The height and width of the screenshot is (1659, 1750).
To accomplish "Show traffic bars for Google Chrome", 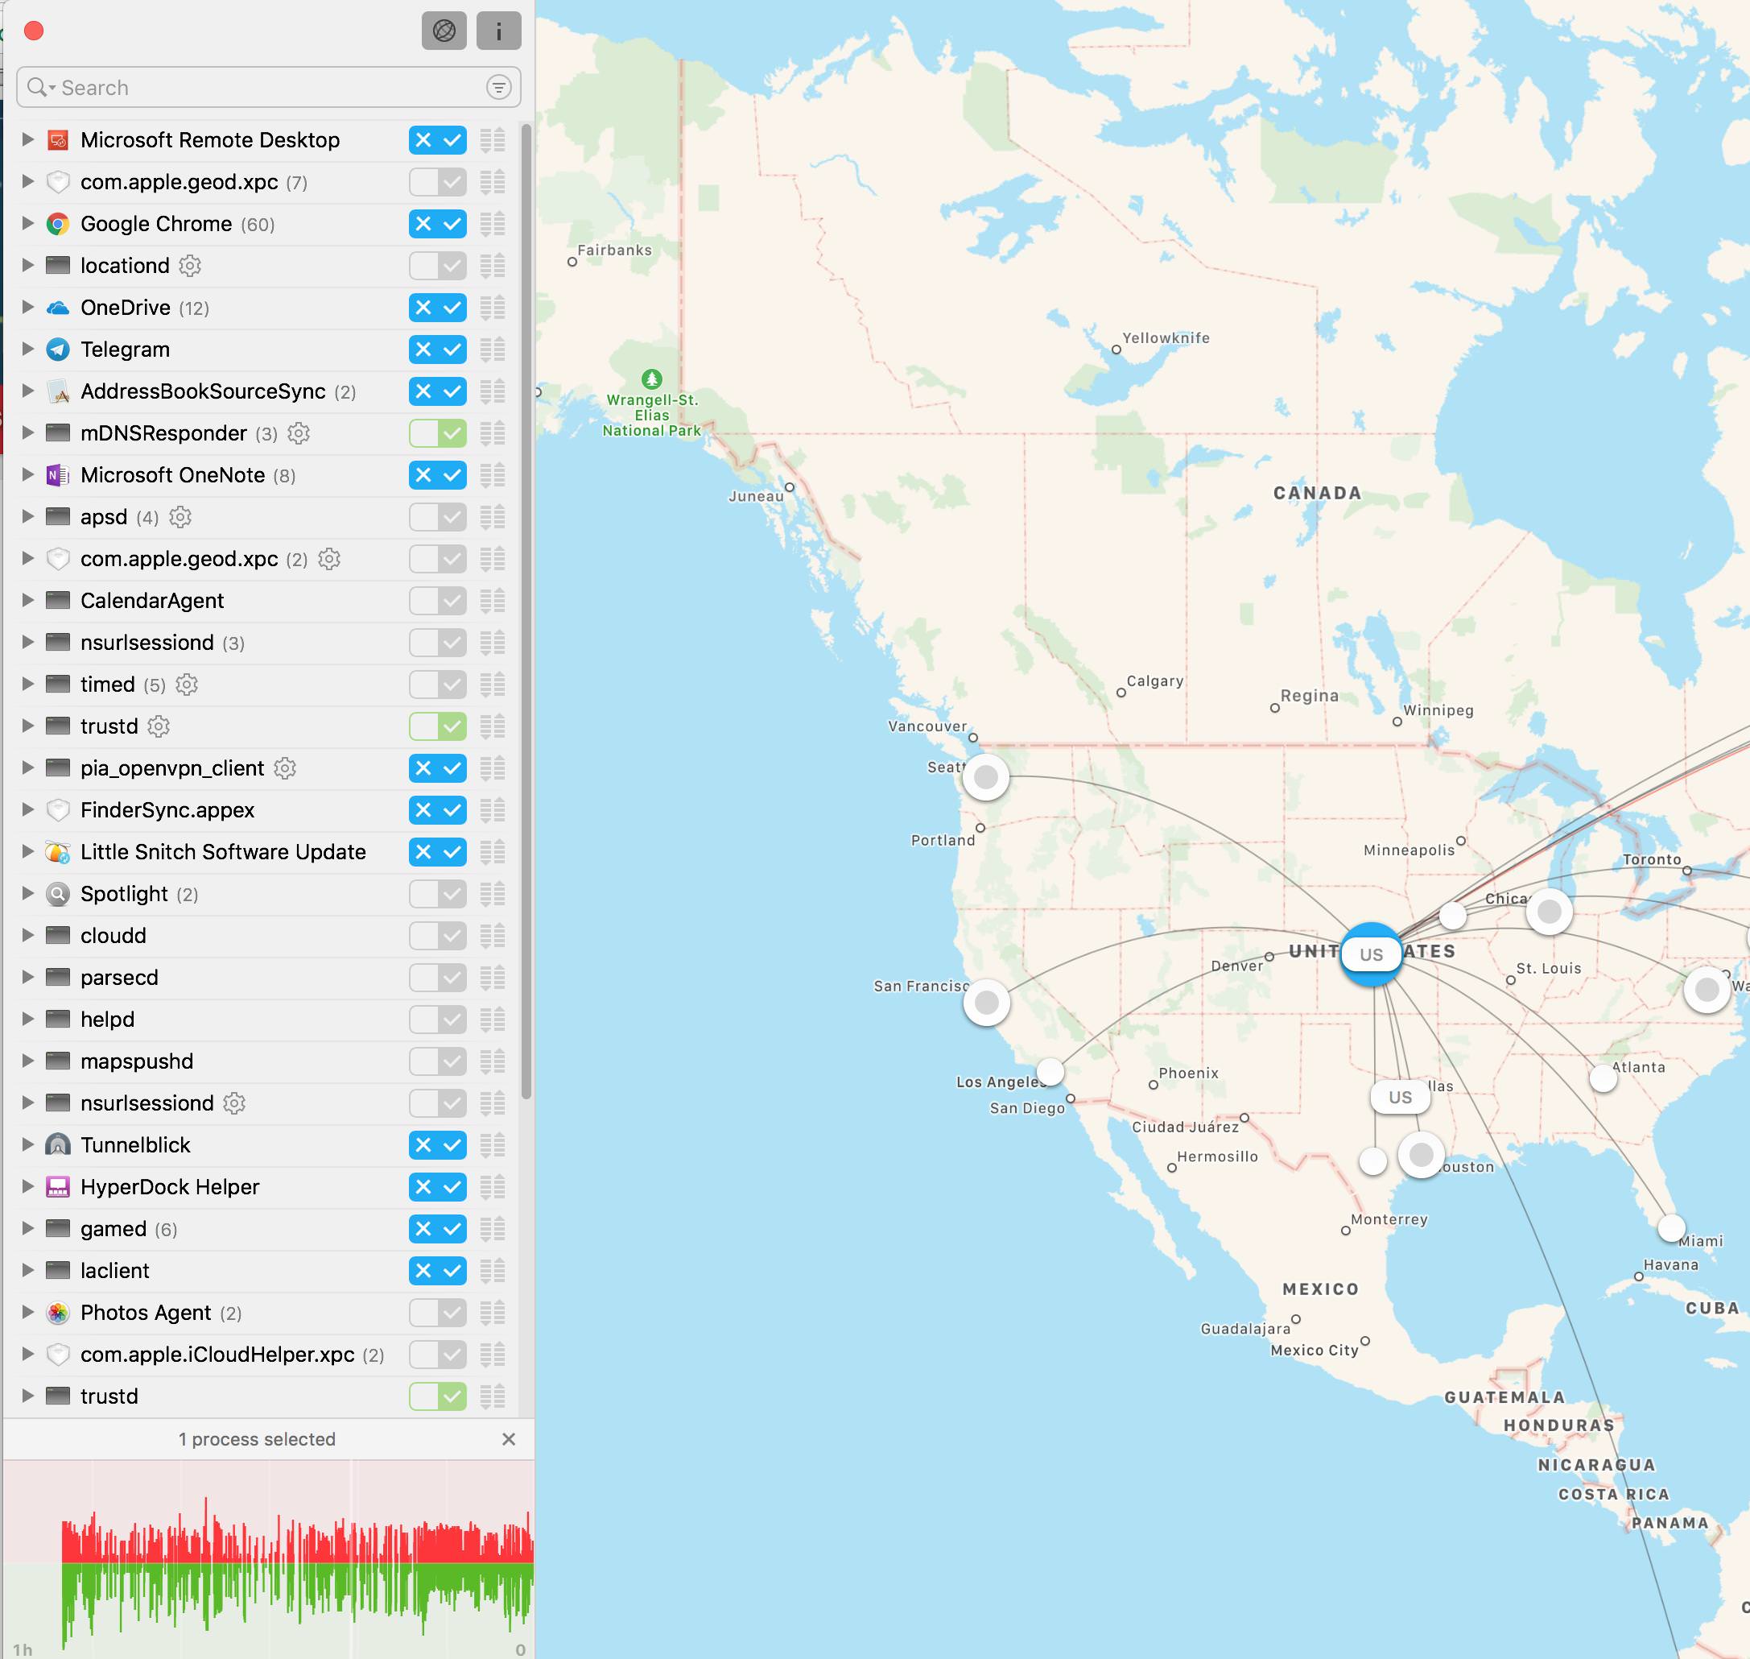I will tap(493, 224).
